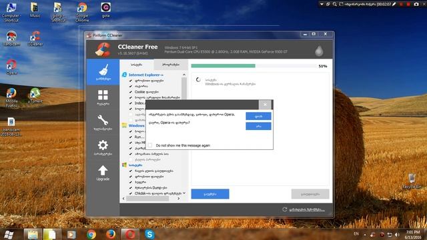Click the red stop recording square

(408, 4)
